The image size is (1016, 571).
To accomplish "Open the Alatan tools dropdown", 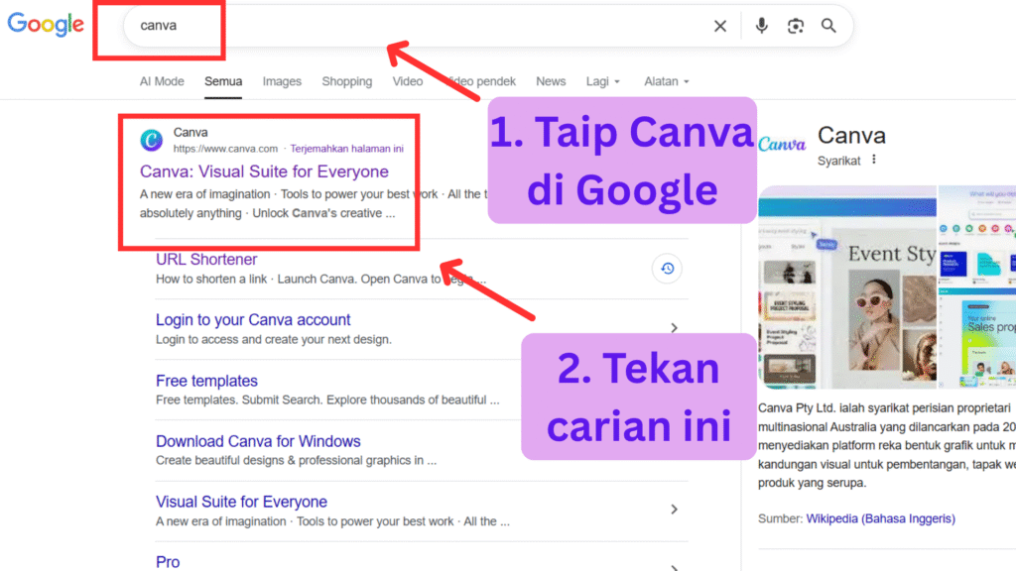I will pyautogui.click(x=666, y=81).
